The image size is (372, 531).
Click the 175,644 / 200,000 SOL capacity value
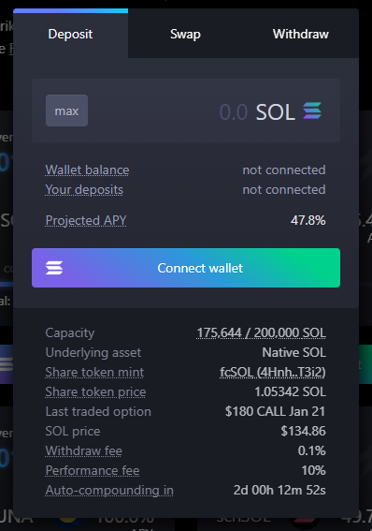click(261, 332)
